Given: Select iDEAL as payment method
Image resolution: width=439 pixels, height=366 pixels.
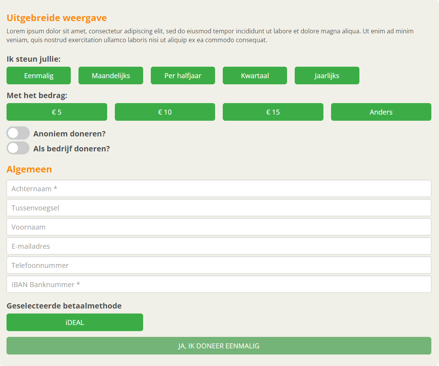Looking at the screenshot, I should tap(75, 322).
